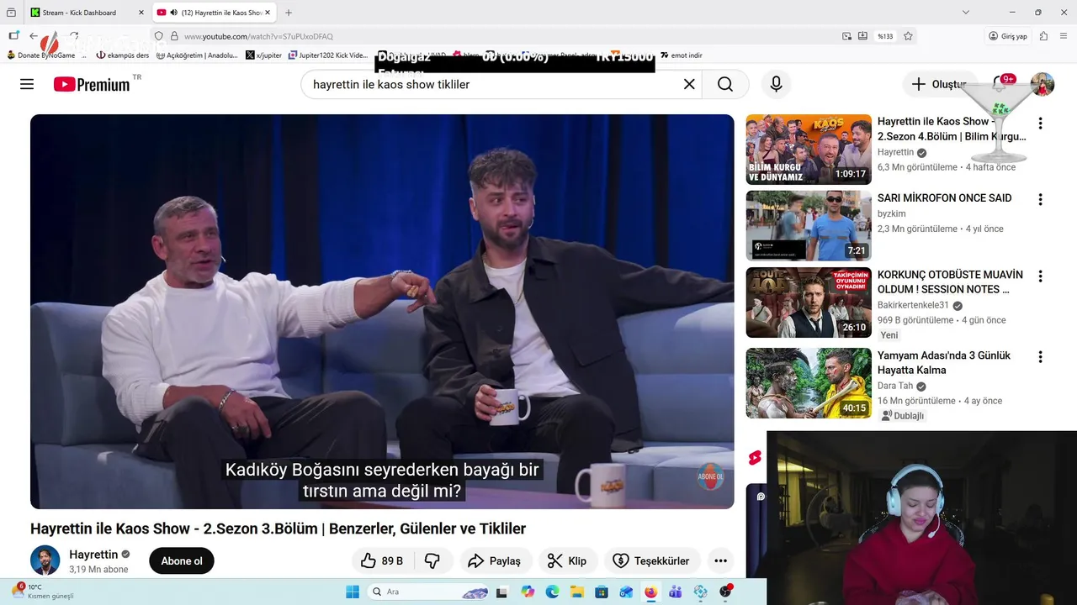Open SARI MİKROFON ONCE SAID title

point(944,198)
